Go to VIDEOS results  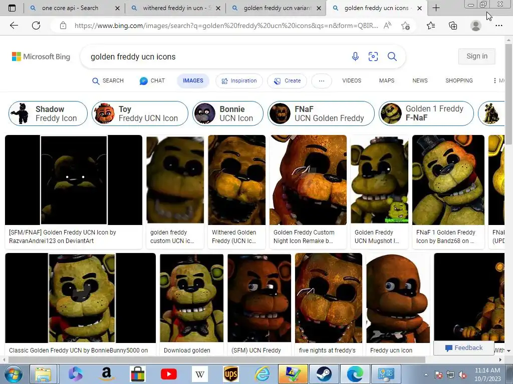[352, 80]
